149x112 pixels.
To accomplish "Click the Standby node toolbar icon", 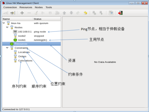I will pos(94,13).
